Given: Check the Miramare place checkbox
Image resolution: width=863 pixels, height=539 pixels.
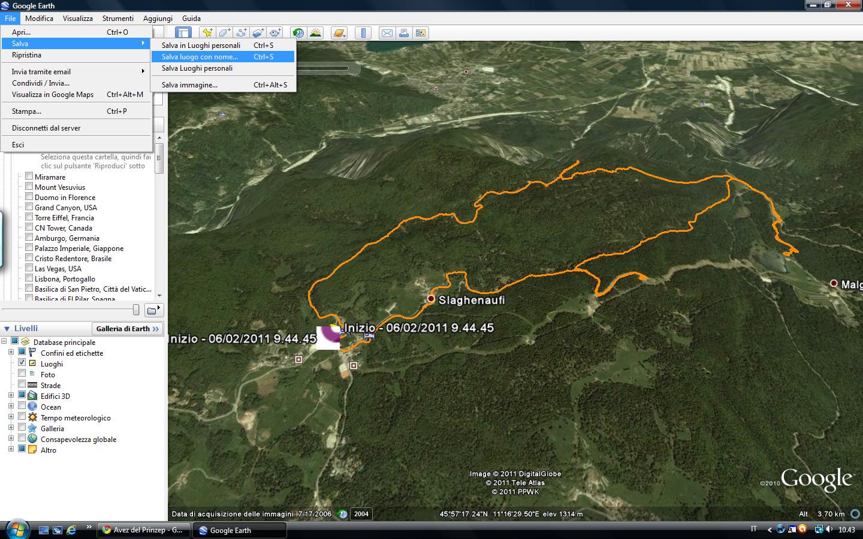Looking at the screenshot, I should pos(29,177).
